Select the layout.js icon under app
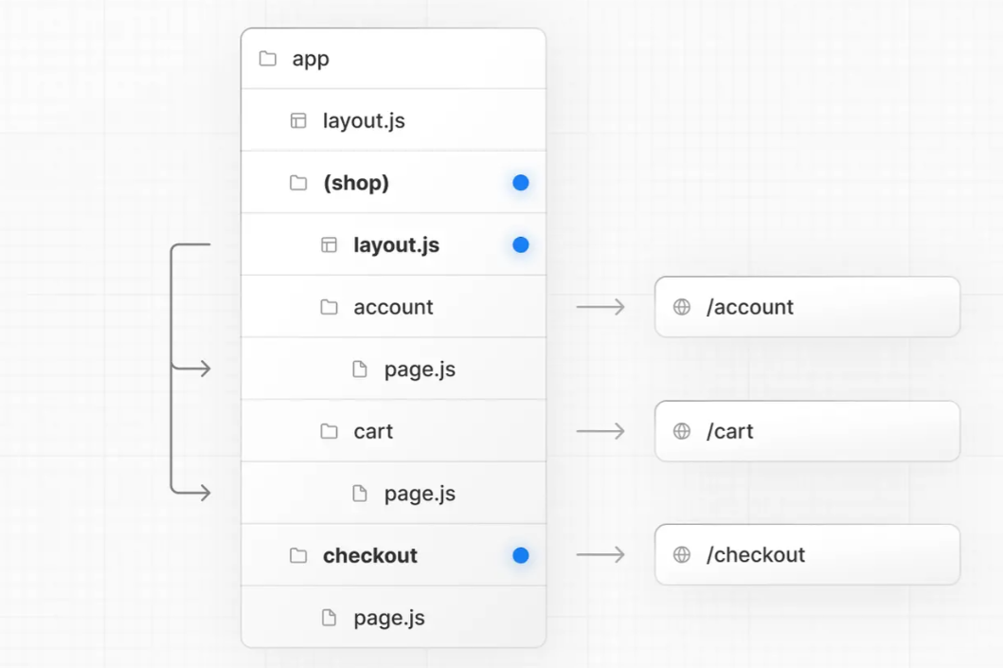The height and width of the screenshot is (668, 1003). pos(296,120)
